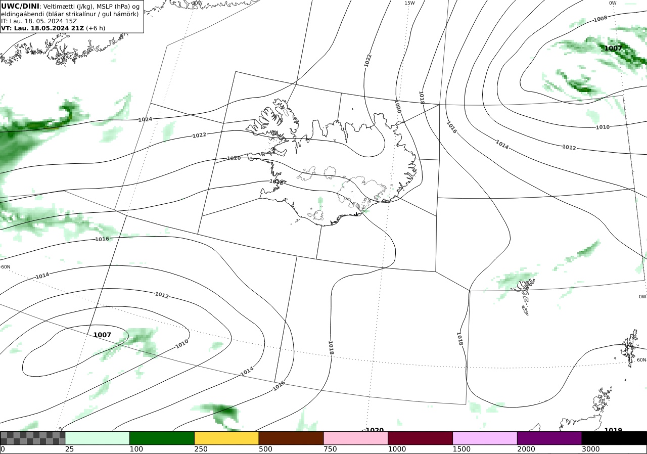Click the "15W" longitude label
The height and width of the screenshot is (454, 647).
409,3
